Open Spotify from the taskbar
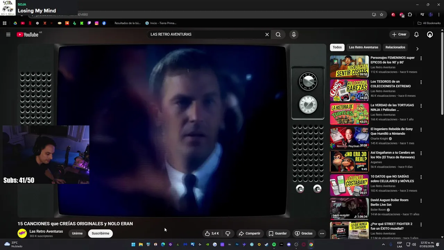This screenshot has height=250, width=444. pos(274,244)
